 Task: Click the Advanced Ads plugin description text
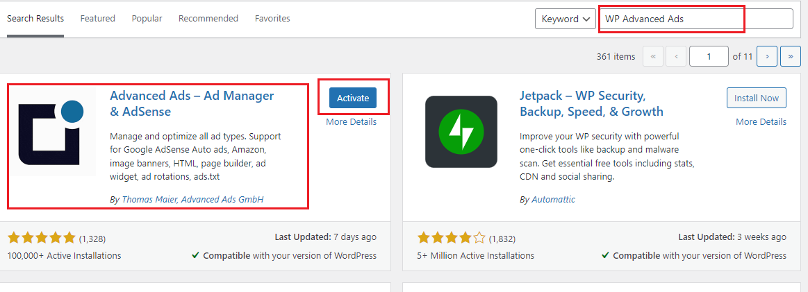click(x=196, y=157)
